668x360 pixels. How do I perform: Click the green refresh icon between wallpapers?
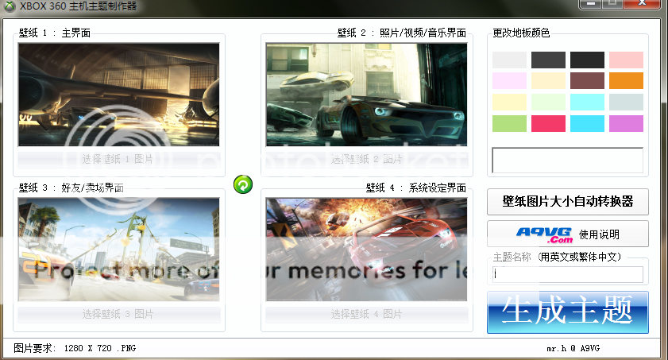point(243,185)
